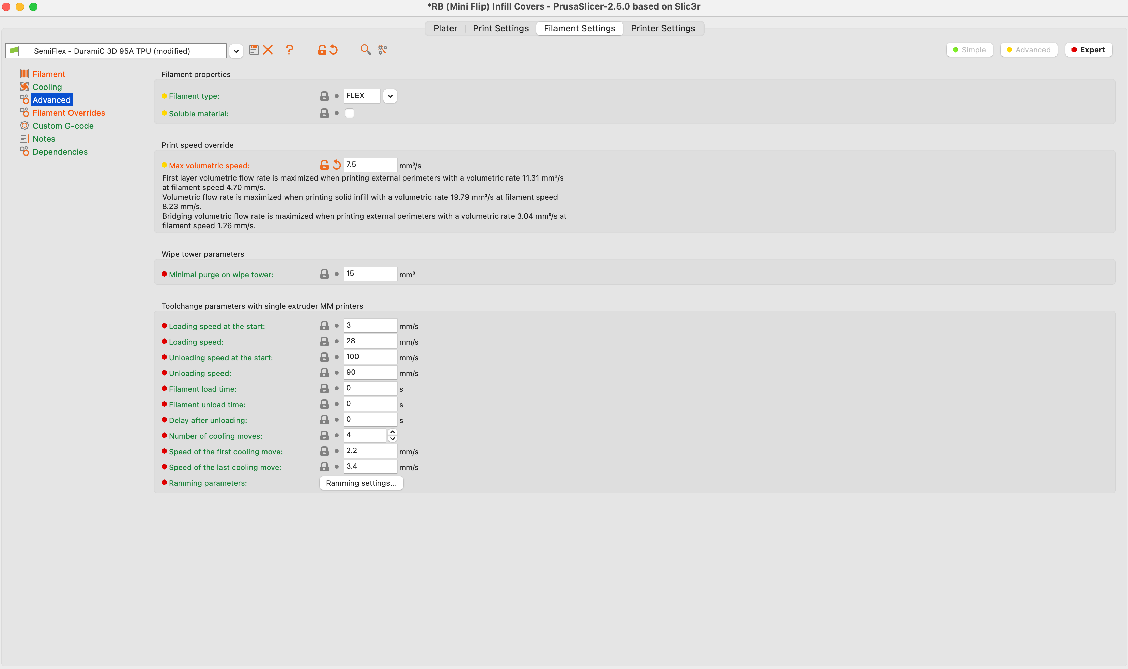Open the Ramming settings button
This screenshot has width=1128, height=669.
(361, 483)
